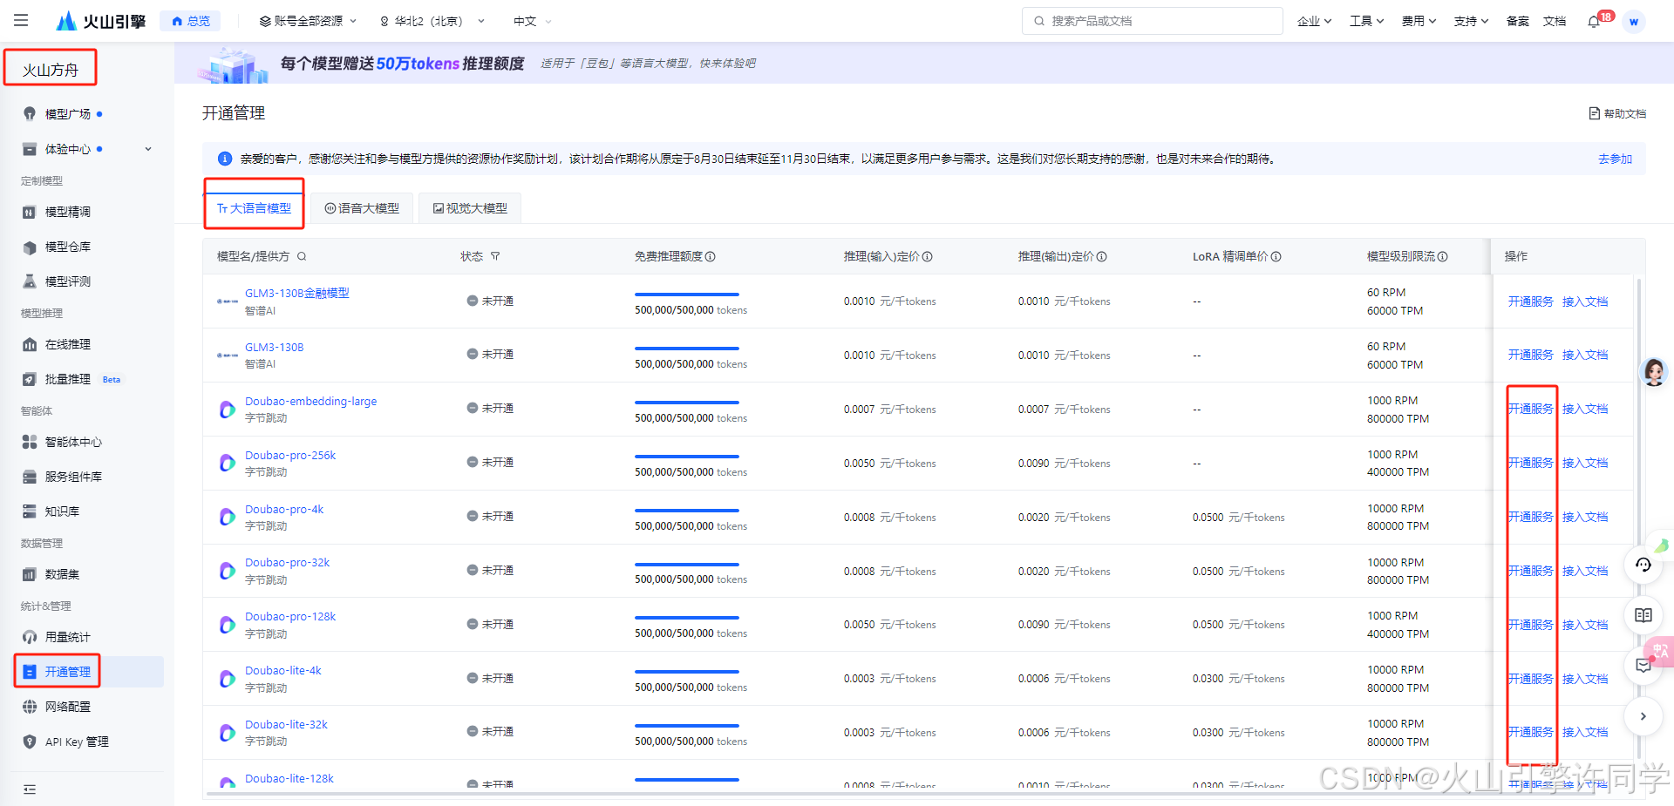Screen dimensions: 1674x806
Task: Click 开通服务 for GLM3-130B金融模型
Action: click(1531, 301)
